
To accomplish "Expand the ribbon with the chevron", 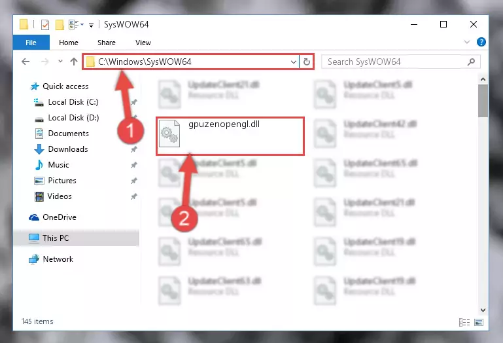I will coord(467,42).
